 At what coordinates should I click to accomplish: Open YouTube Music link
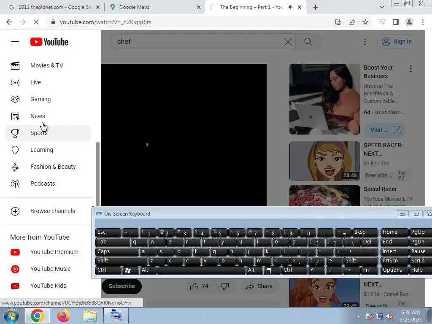(48, 269)
